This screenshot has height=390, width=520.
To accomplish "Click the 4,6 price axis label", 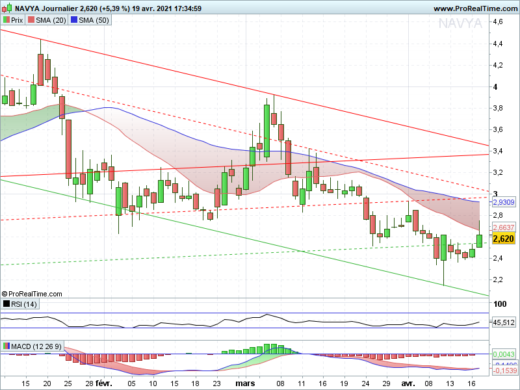I will [x=498, y=21].
